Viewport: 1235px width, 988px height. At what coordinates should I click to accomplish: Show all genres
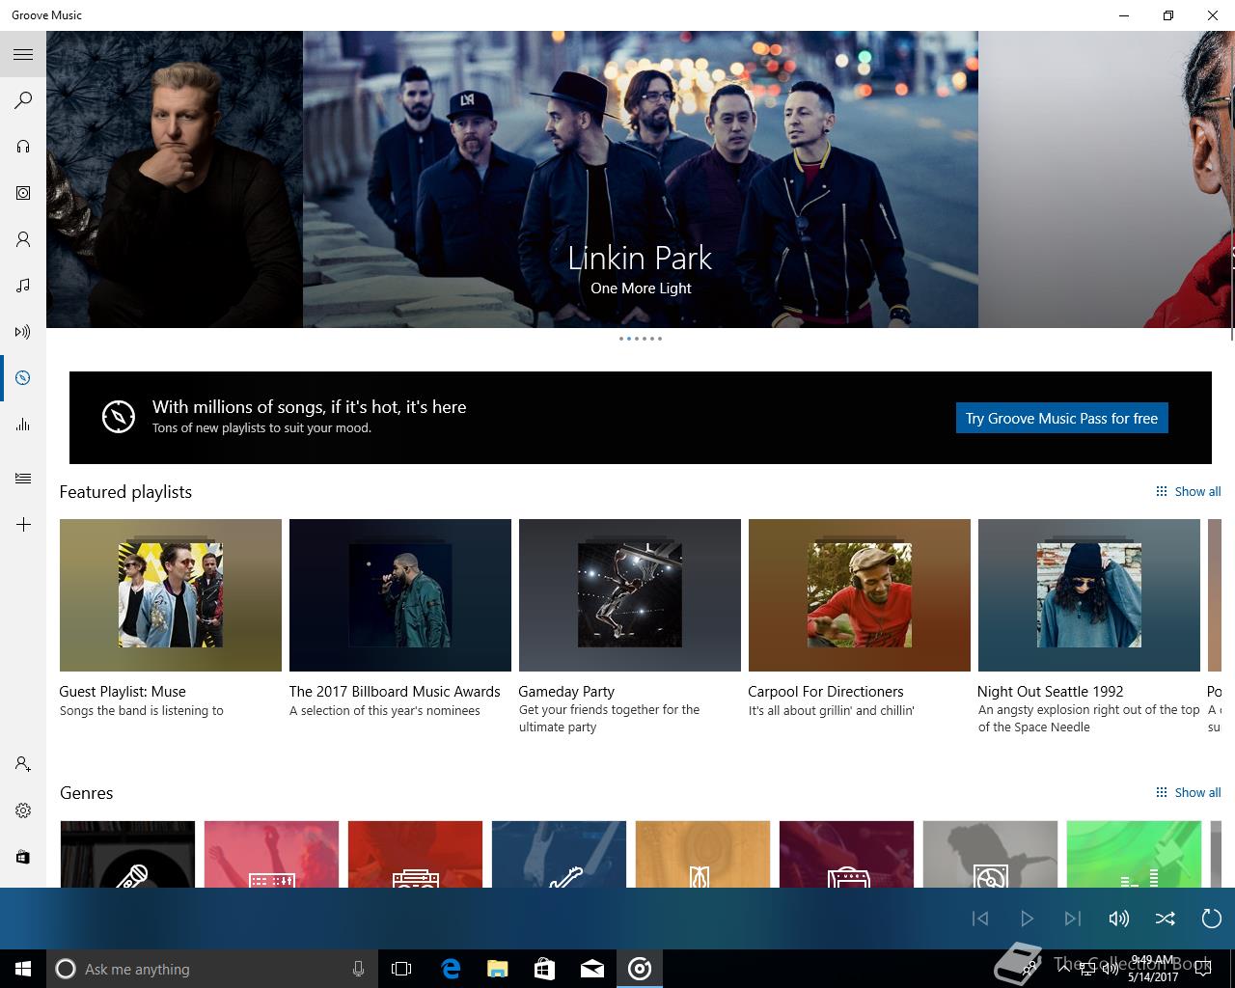tap(1189, 792)
